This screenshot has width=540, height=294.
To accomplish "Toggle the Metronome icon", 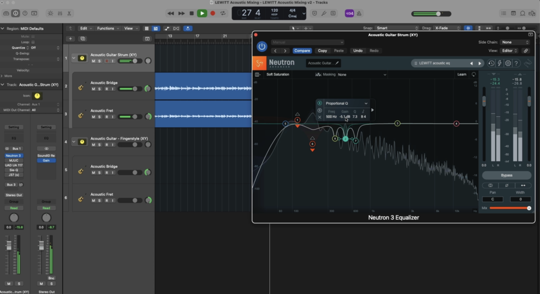I will pos(359,13).
